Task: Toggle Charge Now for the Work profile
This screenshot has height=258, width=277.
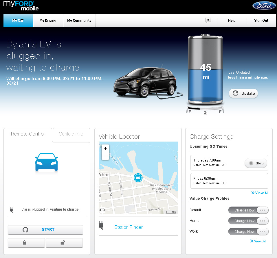Action: 244,231
